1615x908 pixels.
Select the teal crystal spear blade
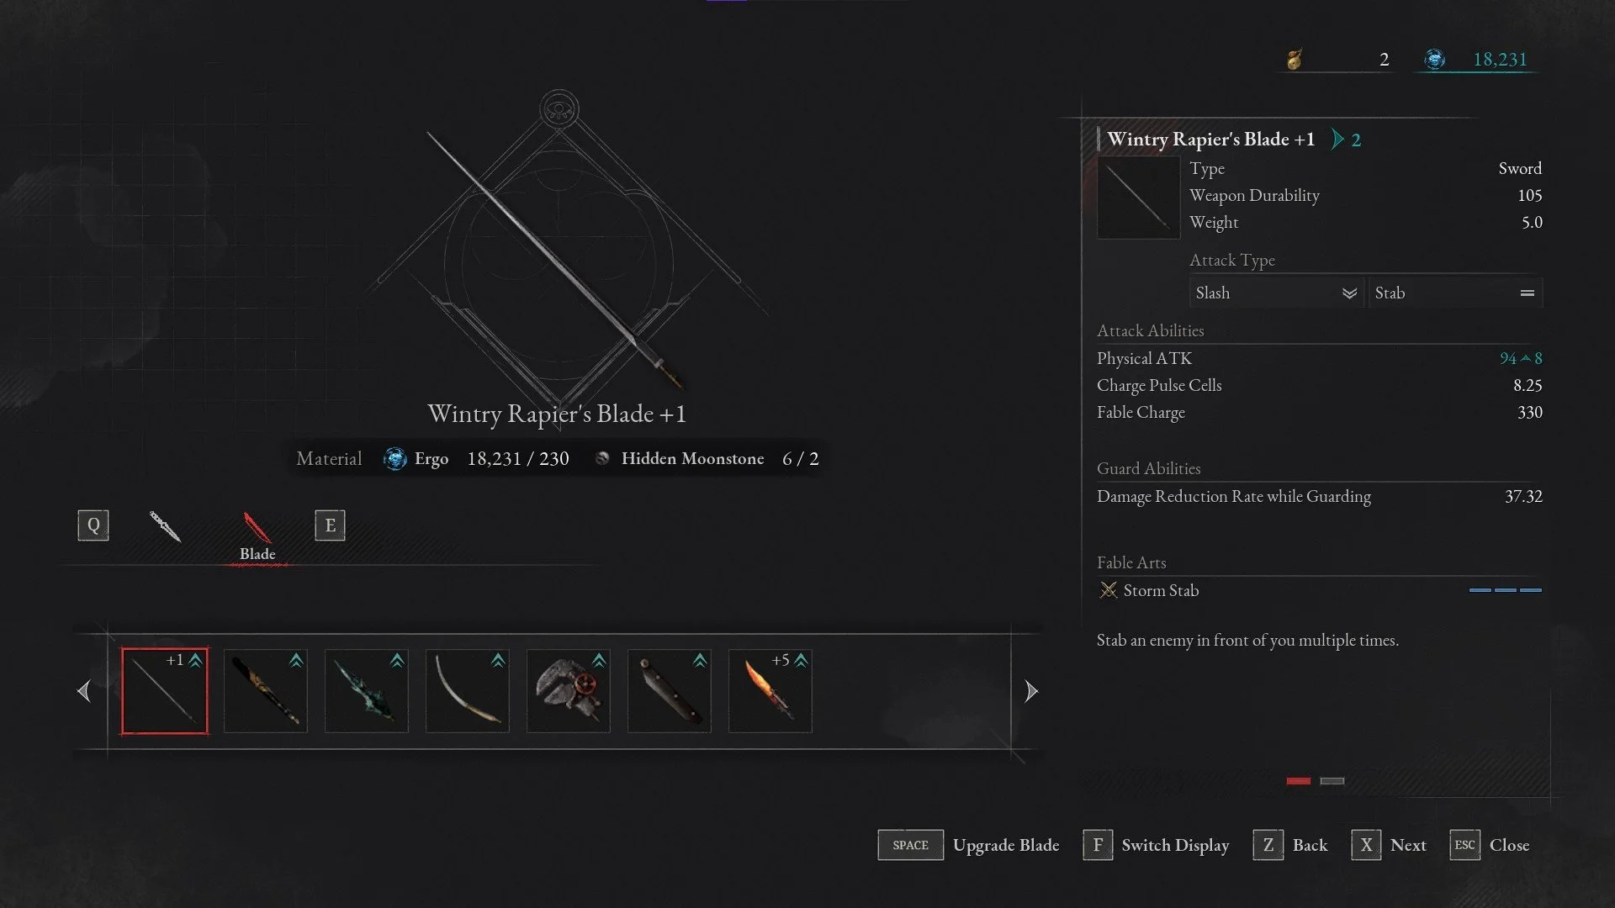tap(367, 691)
